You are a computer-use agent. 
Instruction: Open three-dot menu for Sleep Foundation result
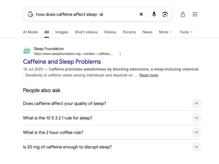120,54
